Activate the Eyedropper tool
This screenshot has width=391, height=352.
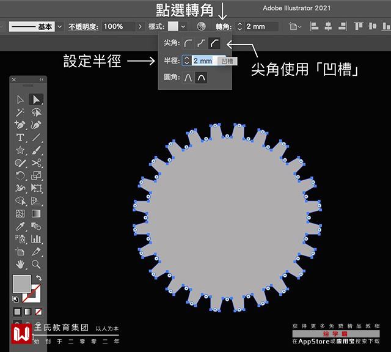click(x=20, y=226)
